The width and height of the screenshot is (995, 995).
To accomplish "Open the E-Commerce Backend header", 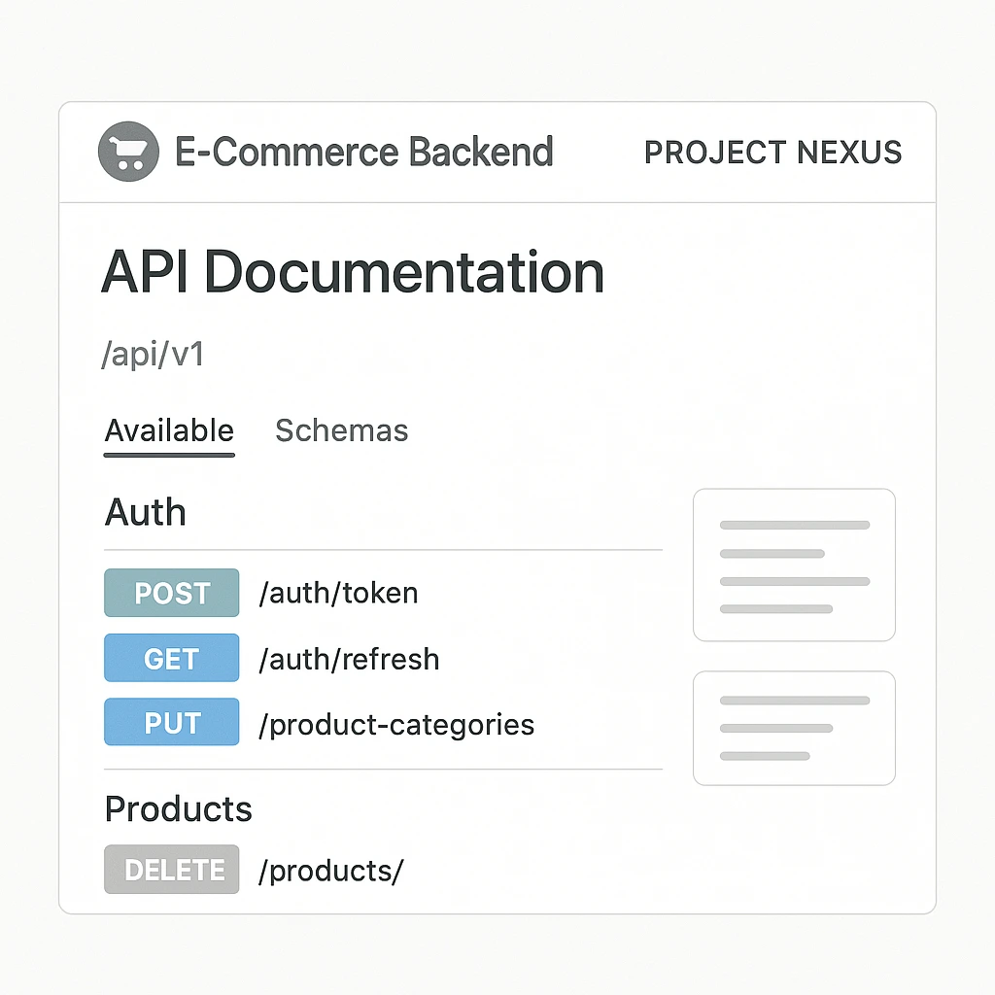I will [363, 152].
